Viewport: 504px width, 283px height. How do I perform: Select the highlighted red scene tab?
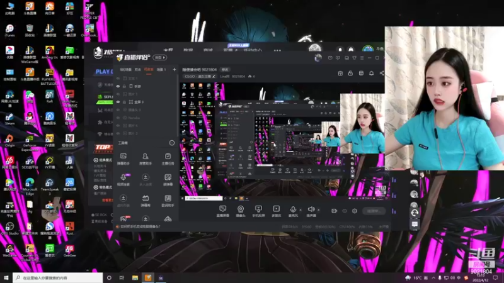point(149,69)
